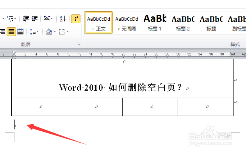Open the 段落 dialog box launcher
This screenshot has width=246, height=152.
pos(78,44)
